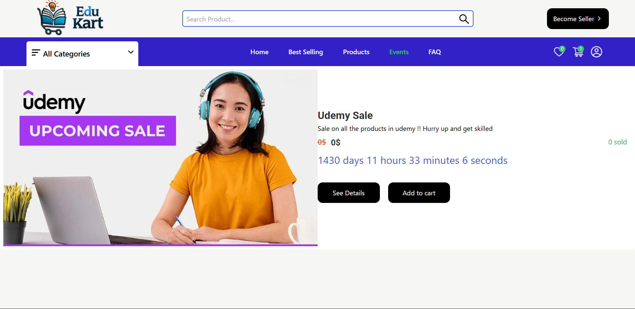The image size is (635, 309).
Task: Navigate to Products
Action: [x=356, y=52]
